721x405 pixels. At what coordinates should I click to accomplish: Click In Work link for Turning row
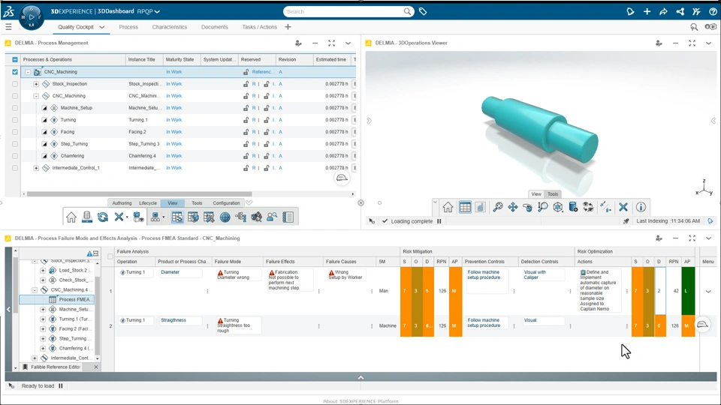coord(173,120)
